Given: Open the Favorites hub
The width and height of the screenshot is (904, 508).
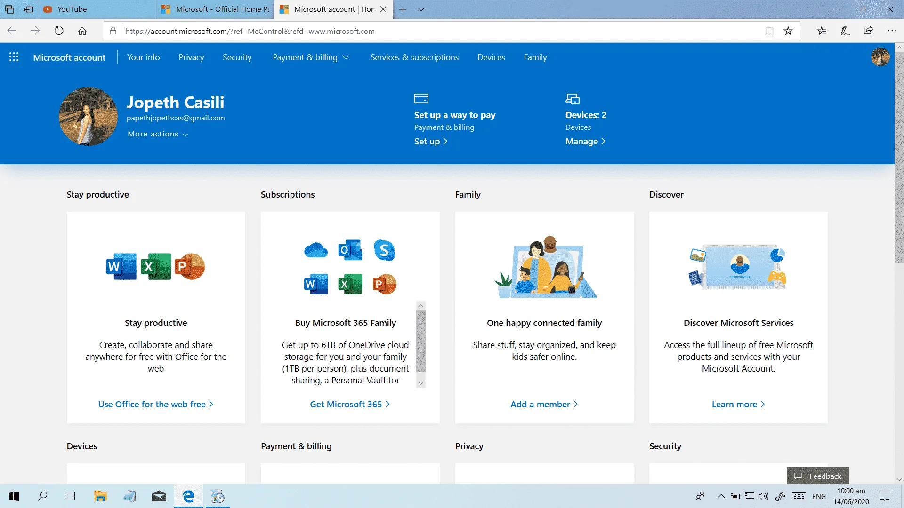Looking at the screenshot, I should coord(822,31).
